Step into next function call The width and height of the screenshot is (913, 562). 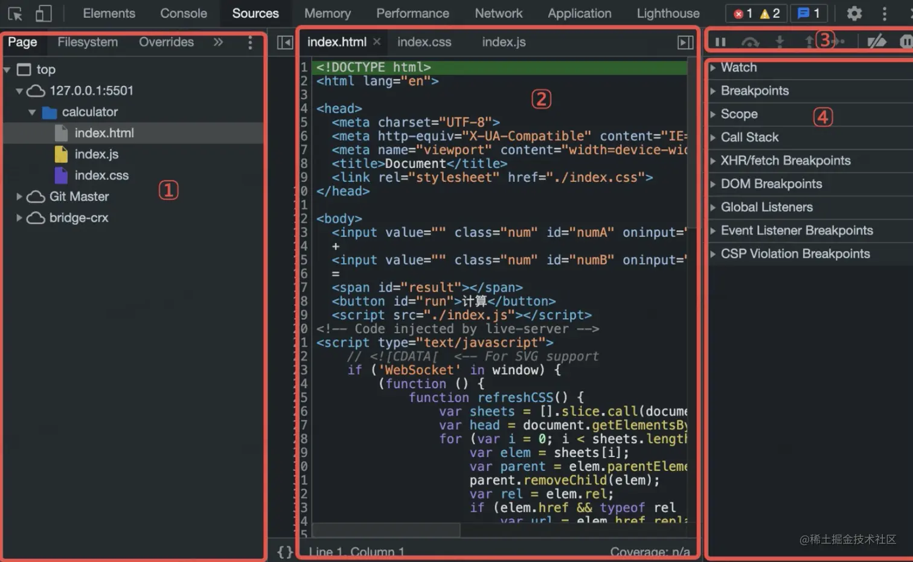(780, 42)
